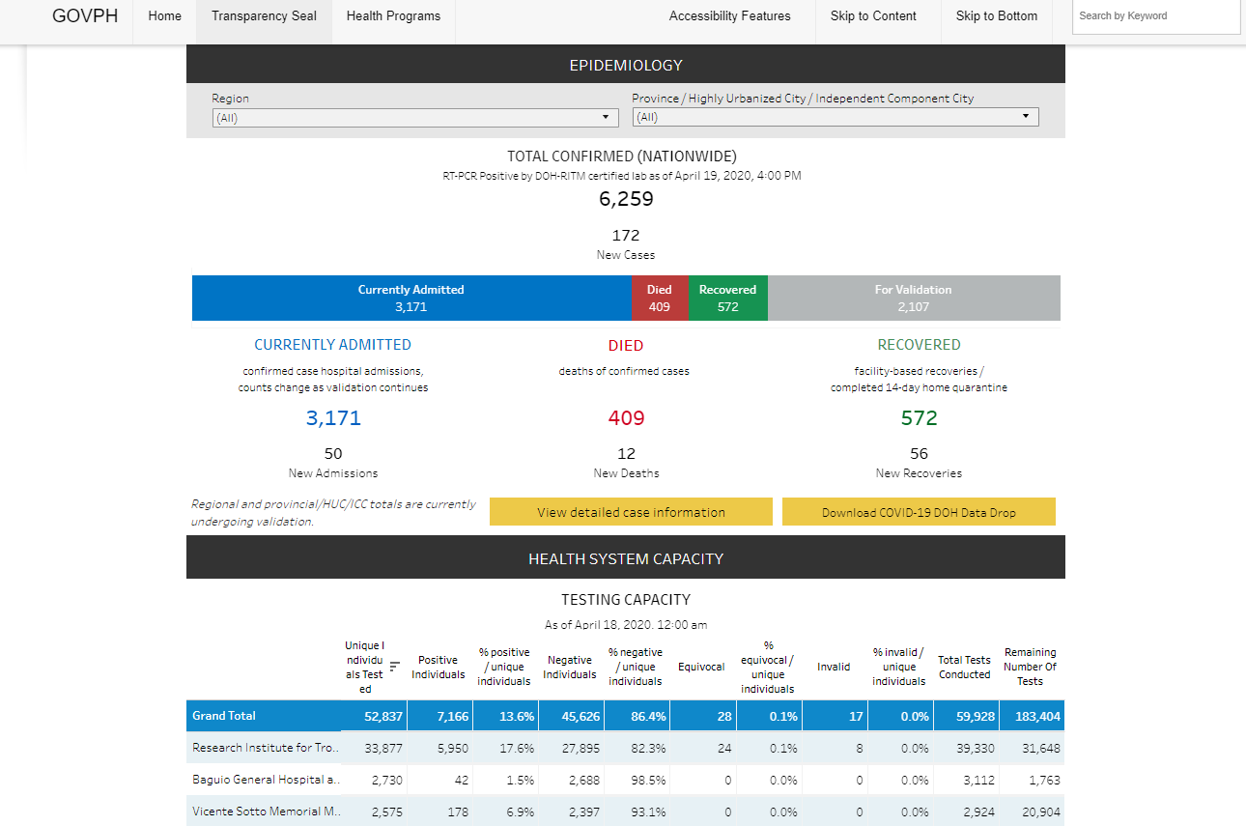
Task: Select the gray For Validation bar segment
Action: (913, 299)
